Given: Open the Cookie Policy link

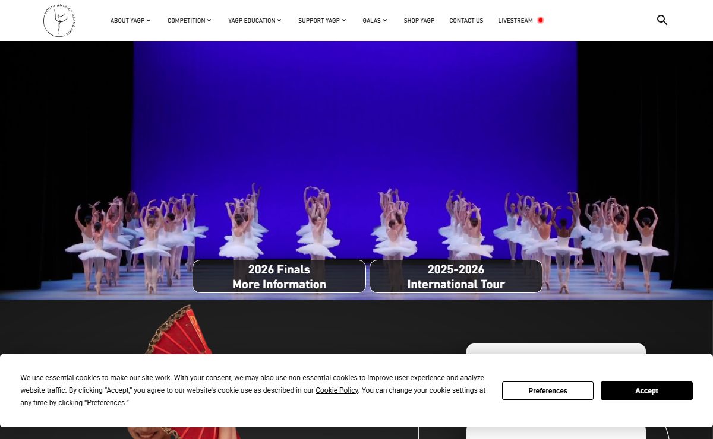Looking at the screenshot, I should pyautogui.click(x=337, y=390).
